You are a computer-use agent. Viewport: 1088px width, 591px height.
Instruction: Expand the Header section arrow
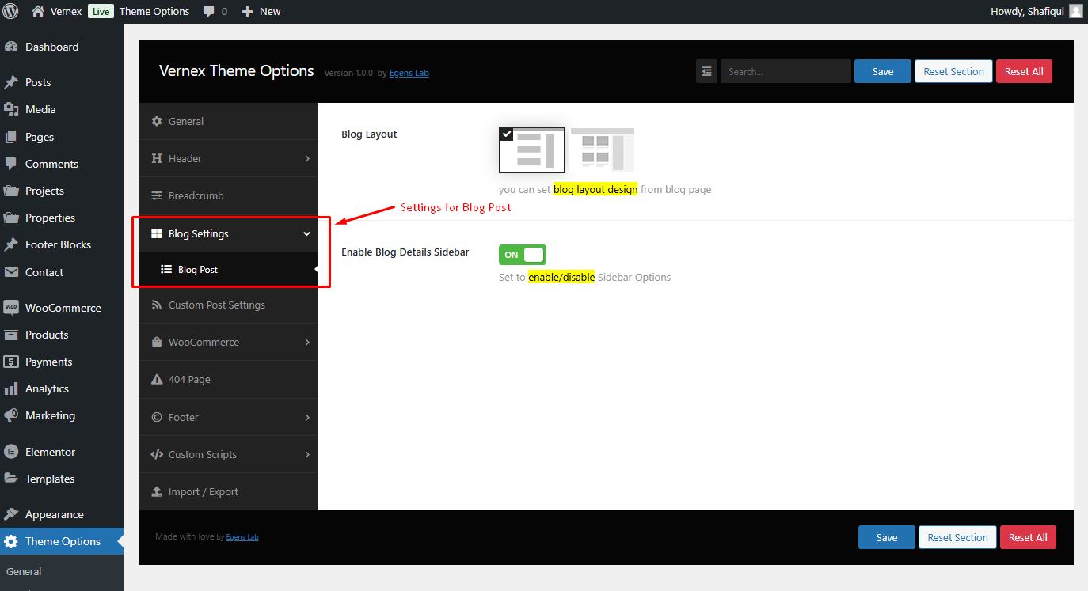(307, 159)
